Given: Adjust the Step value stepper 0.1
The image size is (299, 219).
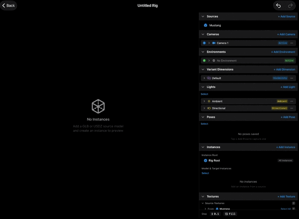Looking at the screenshot, I should coord(215,214).
